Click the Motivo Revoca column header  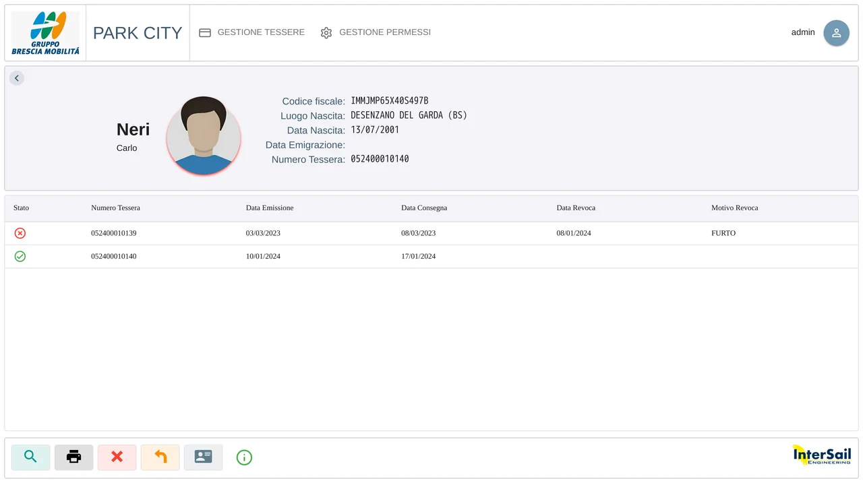coord(735,208)
